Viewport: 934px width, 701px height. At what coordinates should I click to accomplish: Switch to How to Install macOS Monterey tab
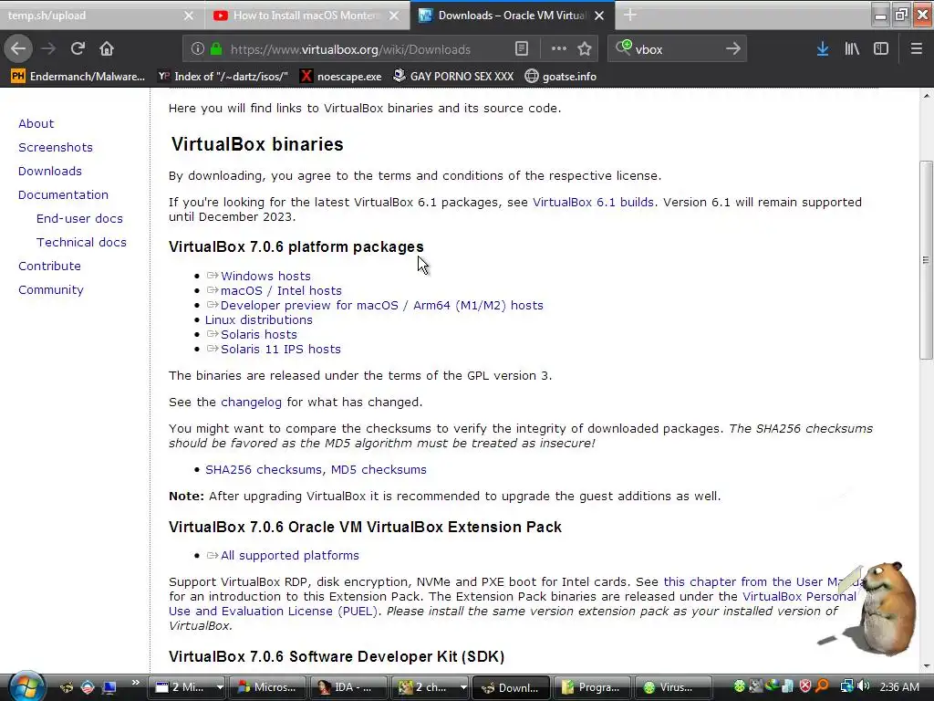pos(298,16)
